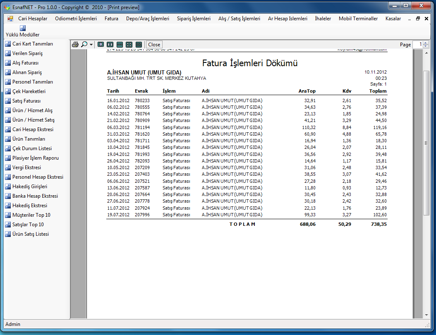Open Ürün Tanımları module
This screenshot has height=335, width=436.
click(25, 139)
